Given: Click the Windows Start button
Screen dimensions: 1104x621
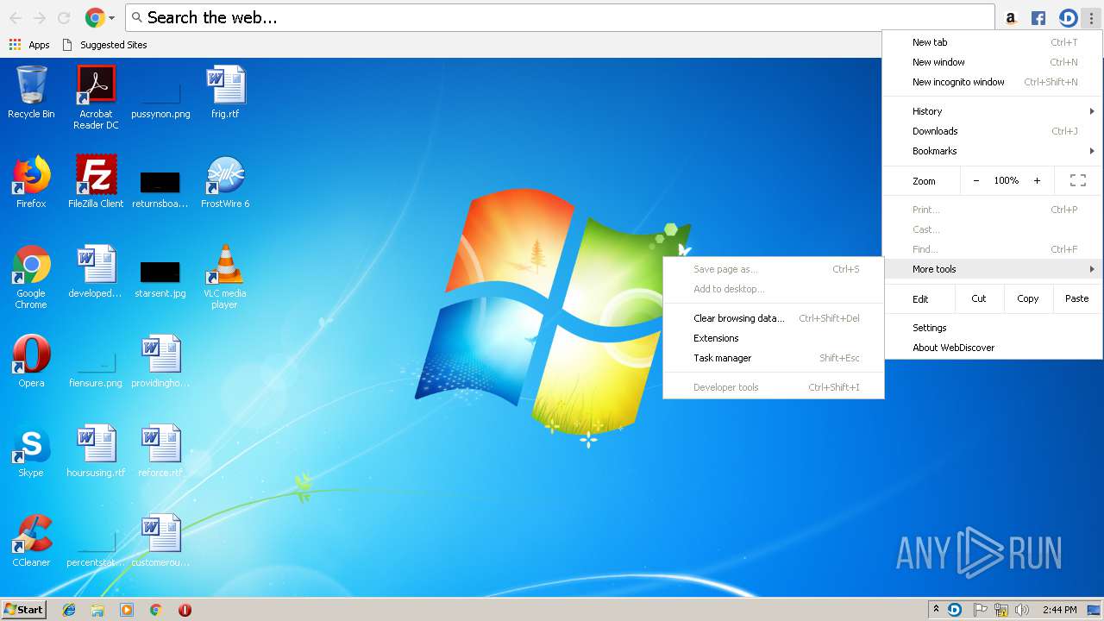Looking at the screenshot, I should tap(24, 610).
